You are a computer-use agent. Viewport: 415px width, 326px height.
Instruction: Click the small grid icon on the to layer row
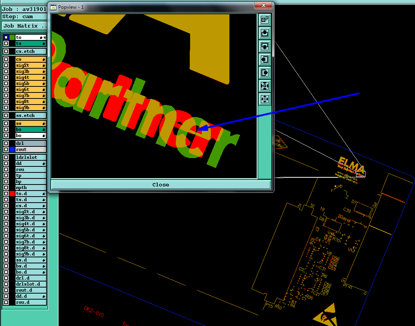pos(45,37)
